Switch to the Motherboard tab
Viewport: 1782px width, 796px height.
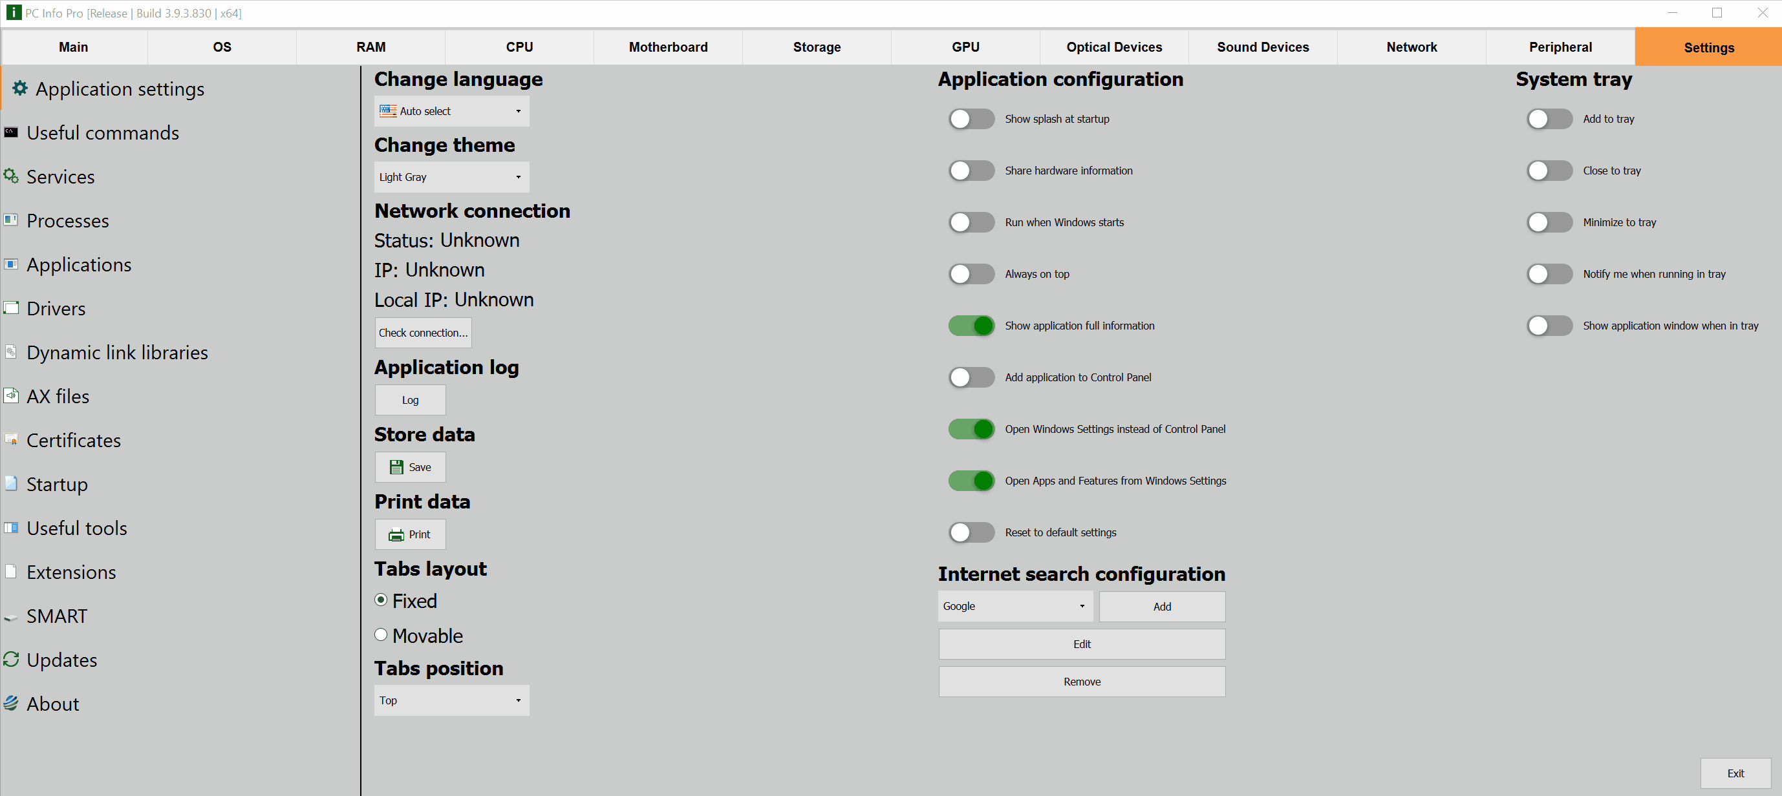669,47
